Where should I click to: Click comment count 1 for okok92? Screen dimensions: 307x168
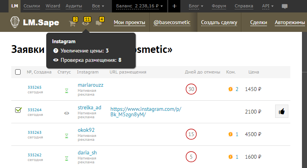coord(237,134)
